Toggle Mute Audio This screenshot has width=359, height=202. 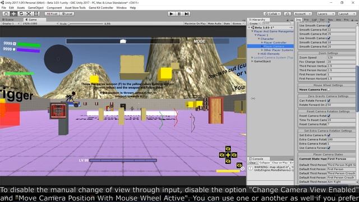point(214,24)
